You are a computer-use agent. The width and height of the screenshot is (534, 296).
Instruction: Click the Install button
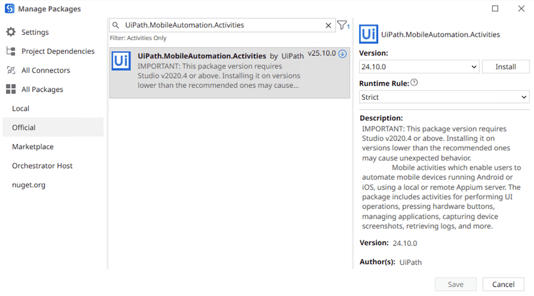pos(505,67)
